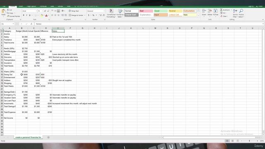The height and width of the screenshot is (149, 265).
Task: Open the General number format dropdown
Action: pyautogui.click(x=104, y=11)
